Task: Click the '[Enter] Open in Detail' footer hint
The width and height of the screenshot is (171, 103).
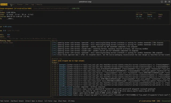Action: (34, 101)
